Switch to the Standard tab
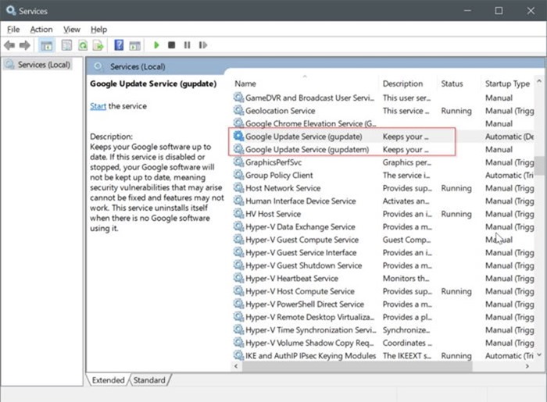 (149, 380)
